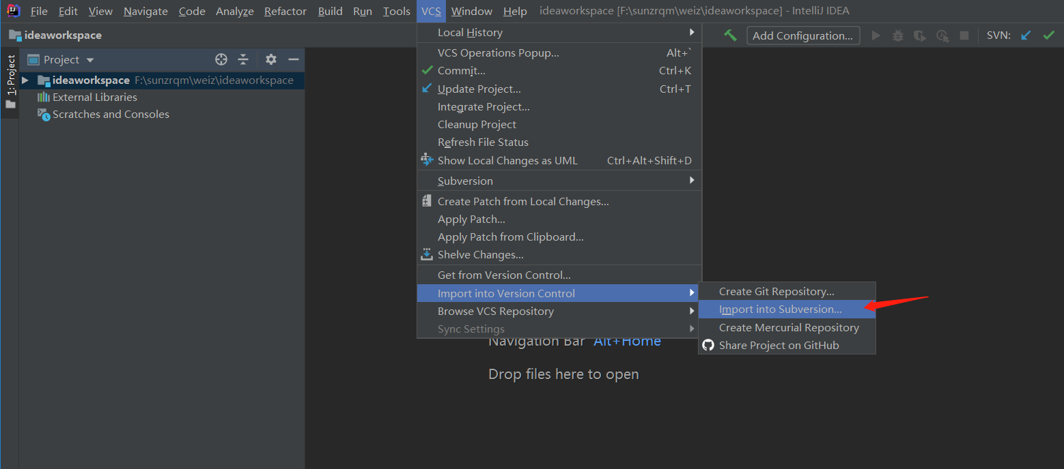Select Integrate Project menu entry
This screenshot has width=1064, height=469.
click(x=559, y=106)
